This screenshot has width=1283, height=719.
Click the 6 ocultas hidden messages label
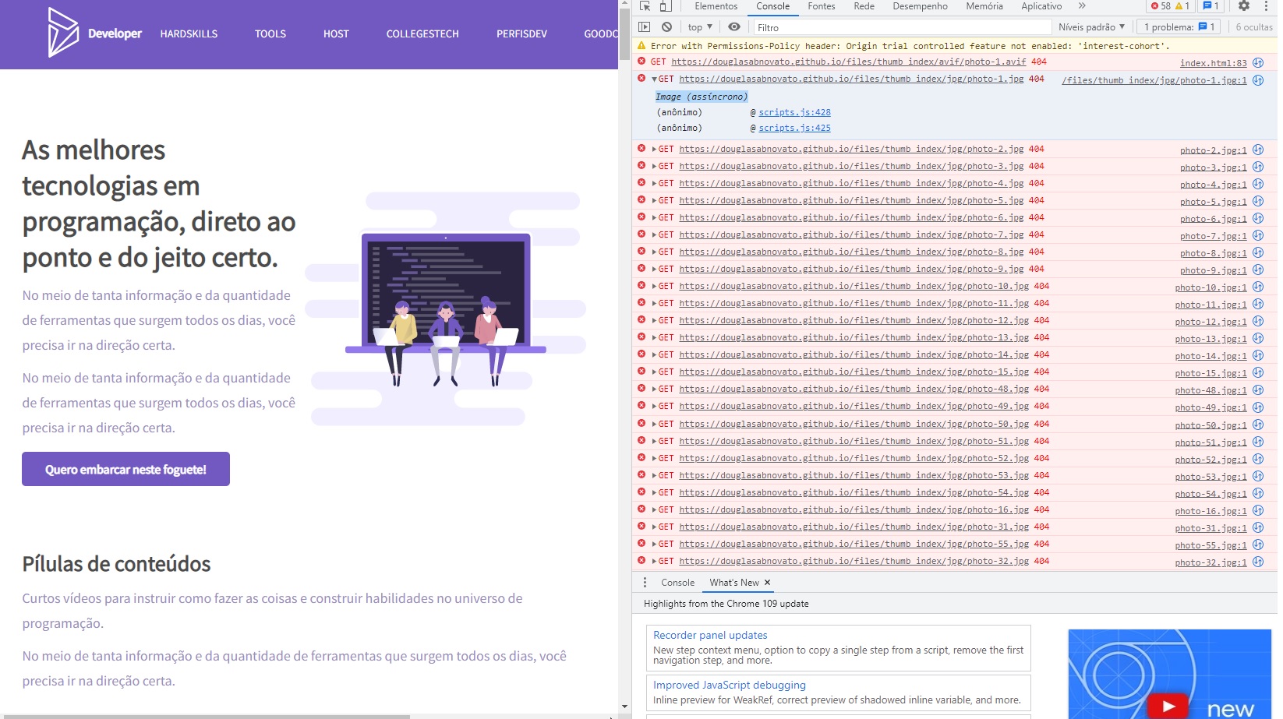pyautogui.click(x=1253, y=27)
